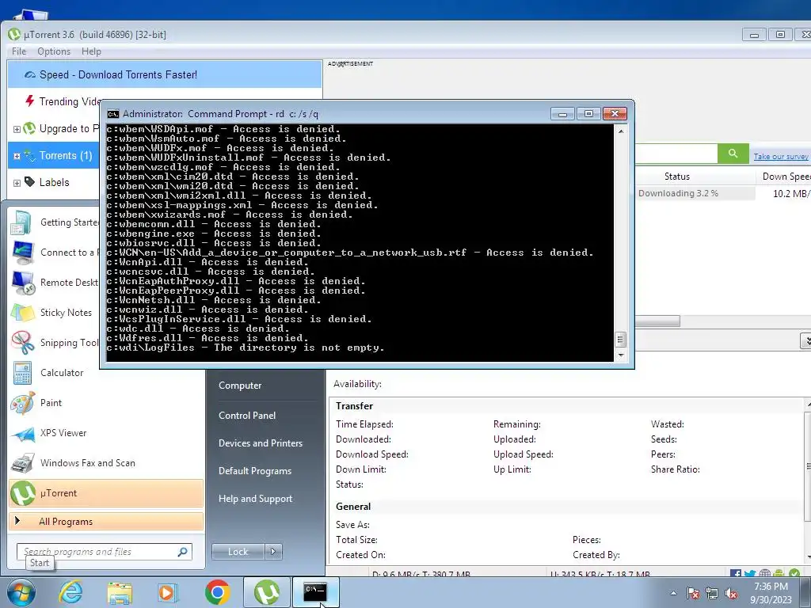Open muted volume tray icon
811x608 pixels.
pyautogui.click(x=731, y=593)
